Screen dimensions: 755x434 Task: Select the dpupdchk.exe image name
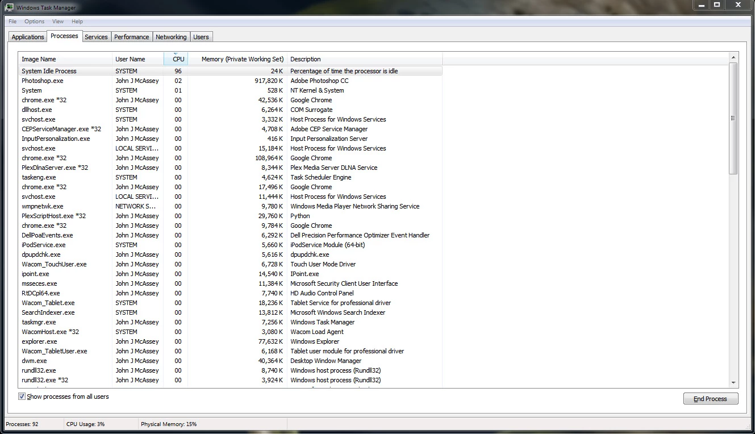tap(41, 254)
